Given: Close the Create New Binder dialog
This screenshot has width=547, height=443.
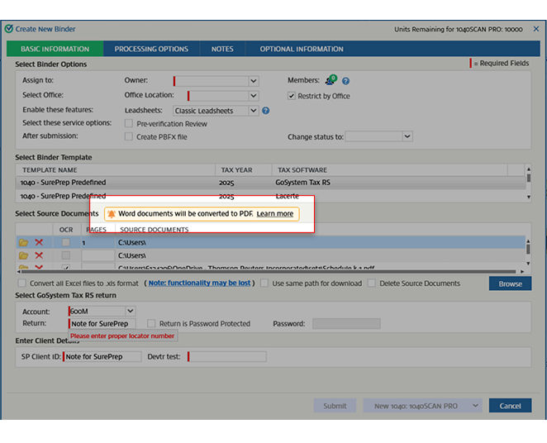Looking at the screenshot, I should pyautogui.click(x=535, y=29).
